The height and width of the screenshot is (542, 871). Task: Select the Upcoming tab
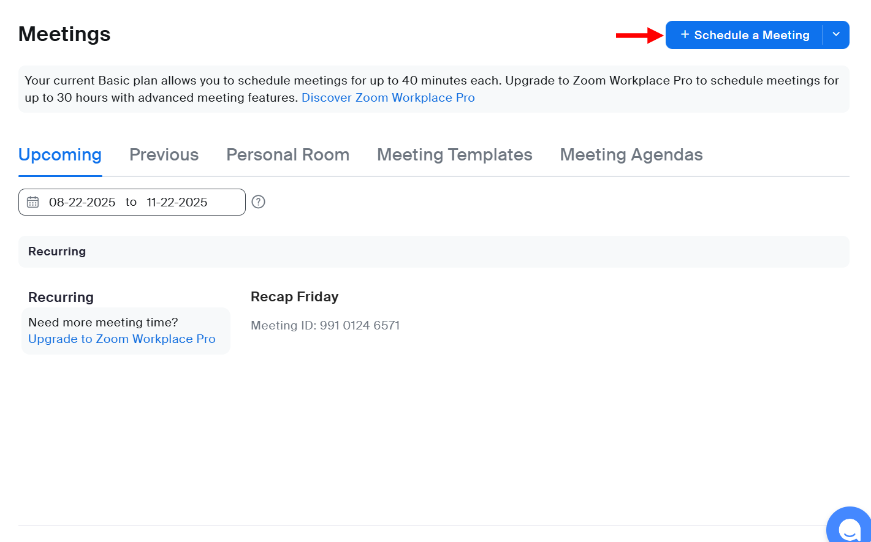coord(59,154)
